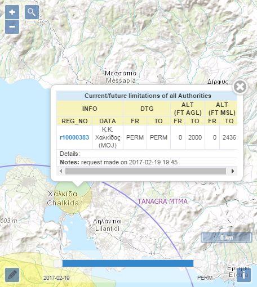Click the popup title Current/future limitations
Viewport: 257px width, 287px height.
(148, 96)
